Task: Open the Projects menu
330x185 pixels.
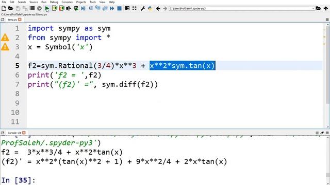Action: pyautogui.click(x=81, y=2)
